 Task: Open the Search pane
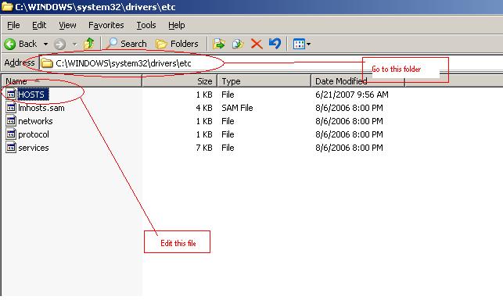[x=126, y=44]
